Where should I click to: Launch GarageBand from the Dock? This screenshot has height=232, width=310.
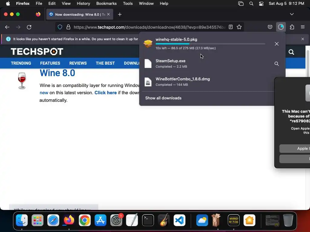click(x=164, y=220)
